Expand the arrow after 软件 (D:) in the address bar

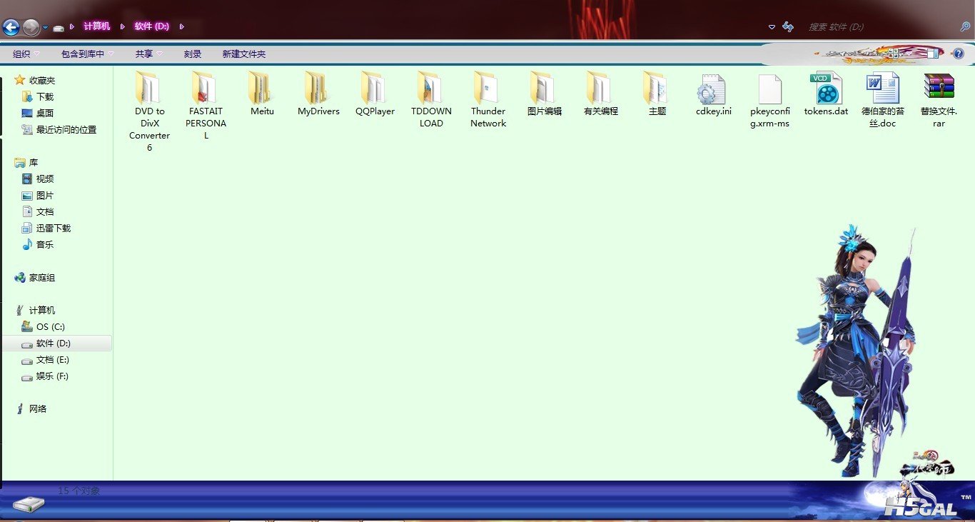[x=181, y=26]
